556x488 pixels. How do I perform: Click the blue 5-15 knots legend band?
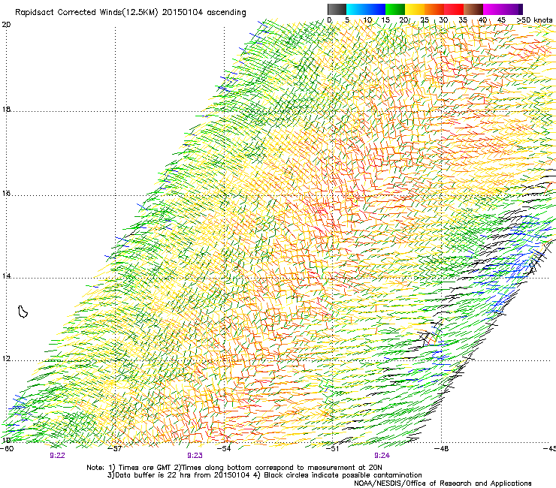tap(366, 9)
